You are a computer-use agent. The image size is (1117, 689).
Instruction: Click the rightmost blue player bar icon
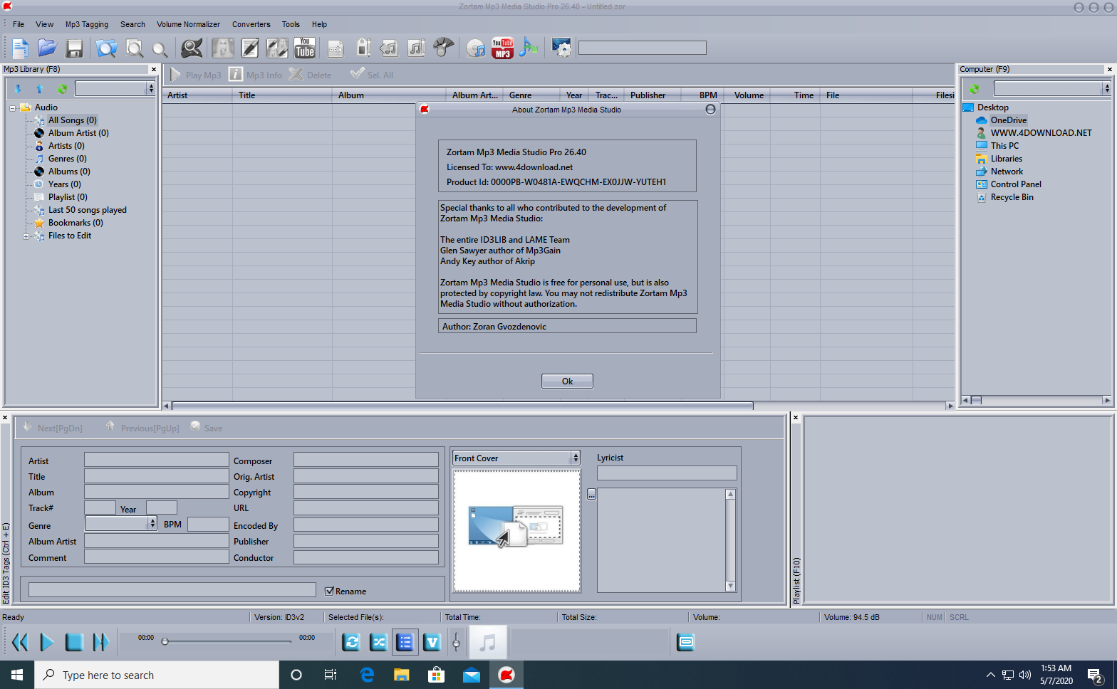click(x=685, y=643)
